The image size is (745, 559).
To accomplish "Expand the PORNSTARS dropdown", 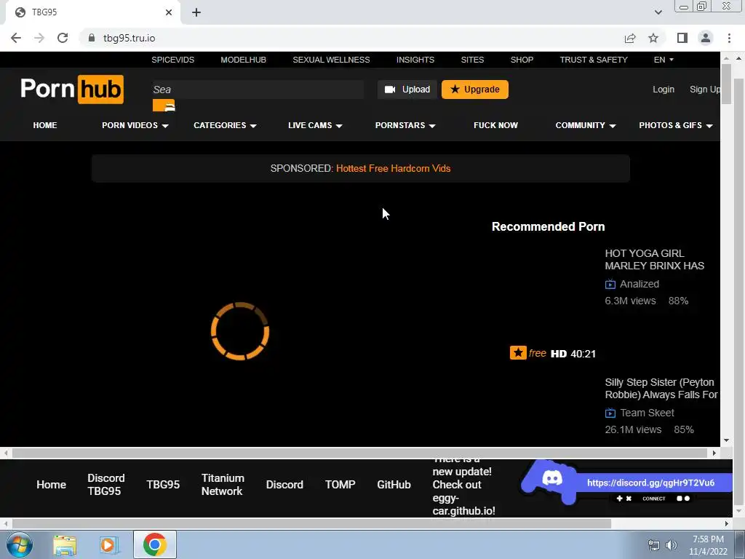I will click(x=405, y=125).
